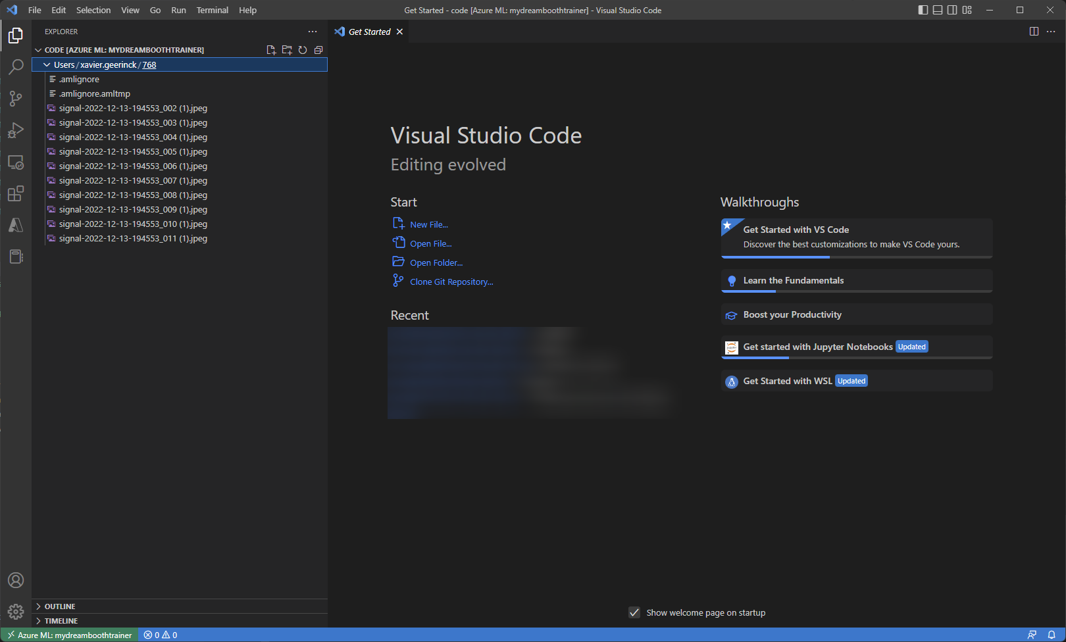Open signal-2022-12-13-194553_002 (1).jpeg
Image resolution: width=1066 pixels, height=642 pixels.
pos(180,108)
